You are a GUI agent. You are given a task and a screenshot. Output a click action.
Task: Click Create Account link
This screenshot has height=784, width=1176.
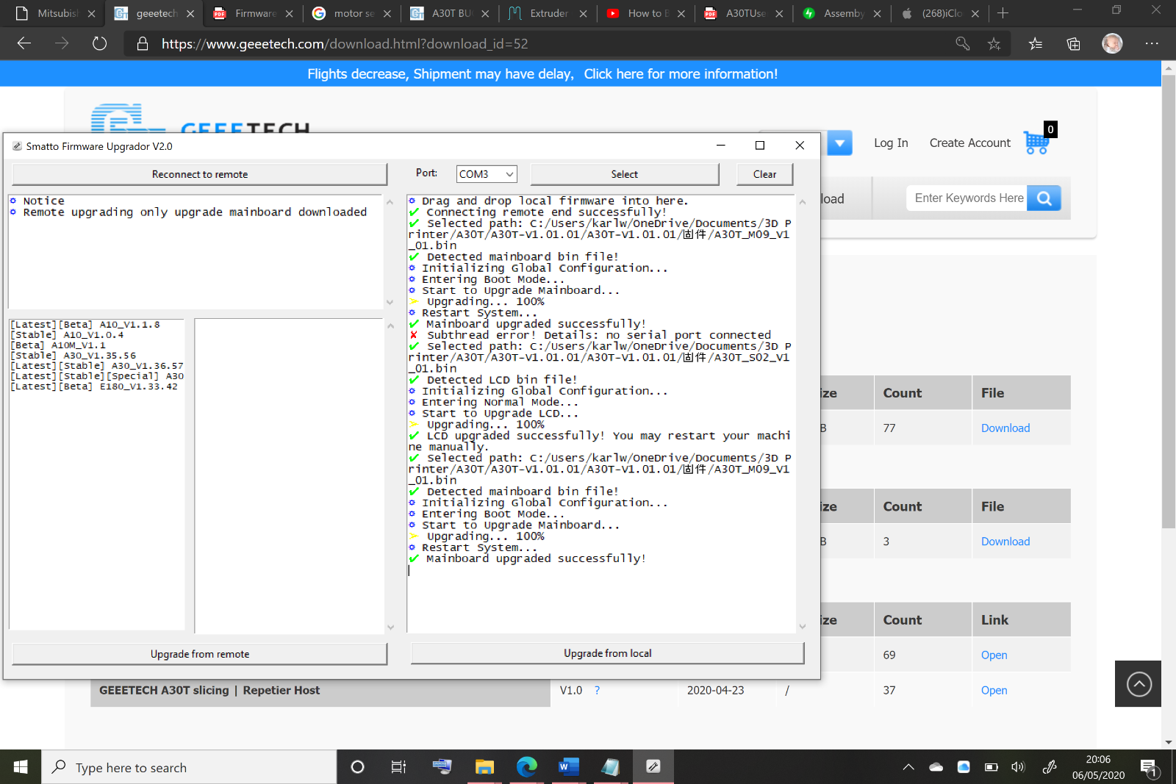point(969,143)
